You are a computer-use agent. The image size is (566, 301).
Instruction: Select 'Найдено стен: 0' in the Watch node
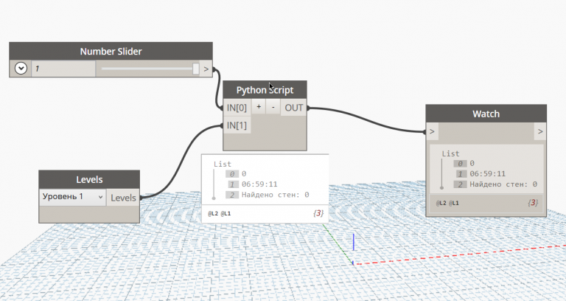(x=503, y=184)
